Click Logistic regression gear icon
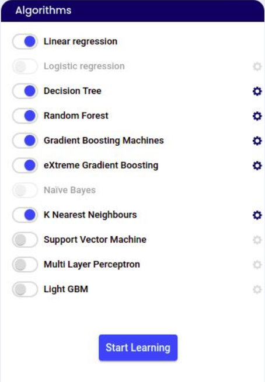The height and width of the screenshot is (382, 265). click(x=257, y=66)
